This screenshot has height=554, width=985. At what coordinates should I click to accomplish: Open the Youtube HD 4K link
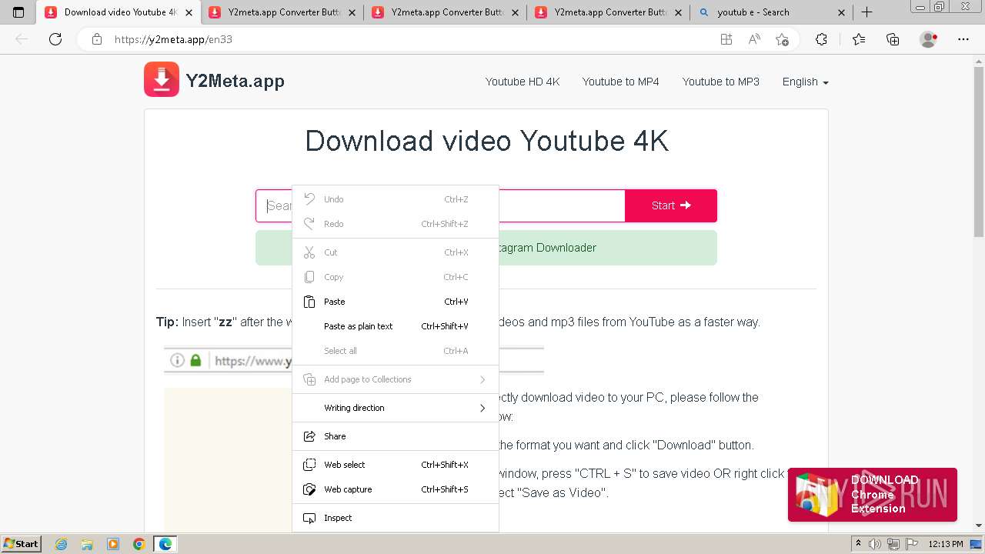[x=523, y=82]
